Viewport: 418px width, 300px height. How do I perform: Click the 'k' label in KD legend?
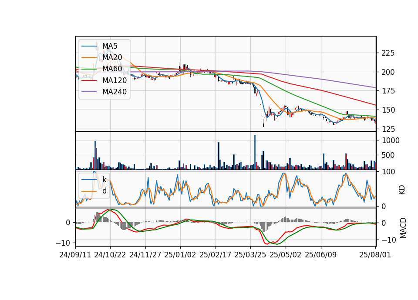coord(104,180)
